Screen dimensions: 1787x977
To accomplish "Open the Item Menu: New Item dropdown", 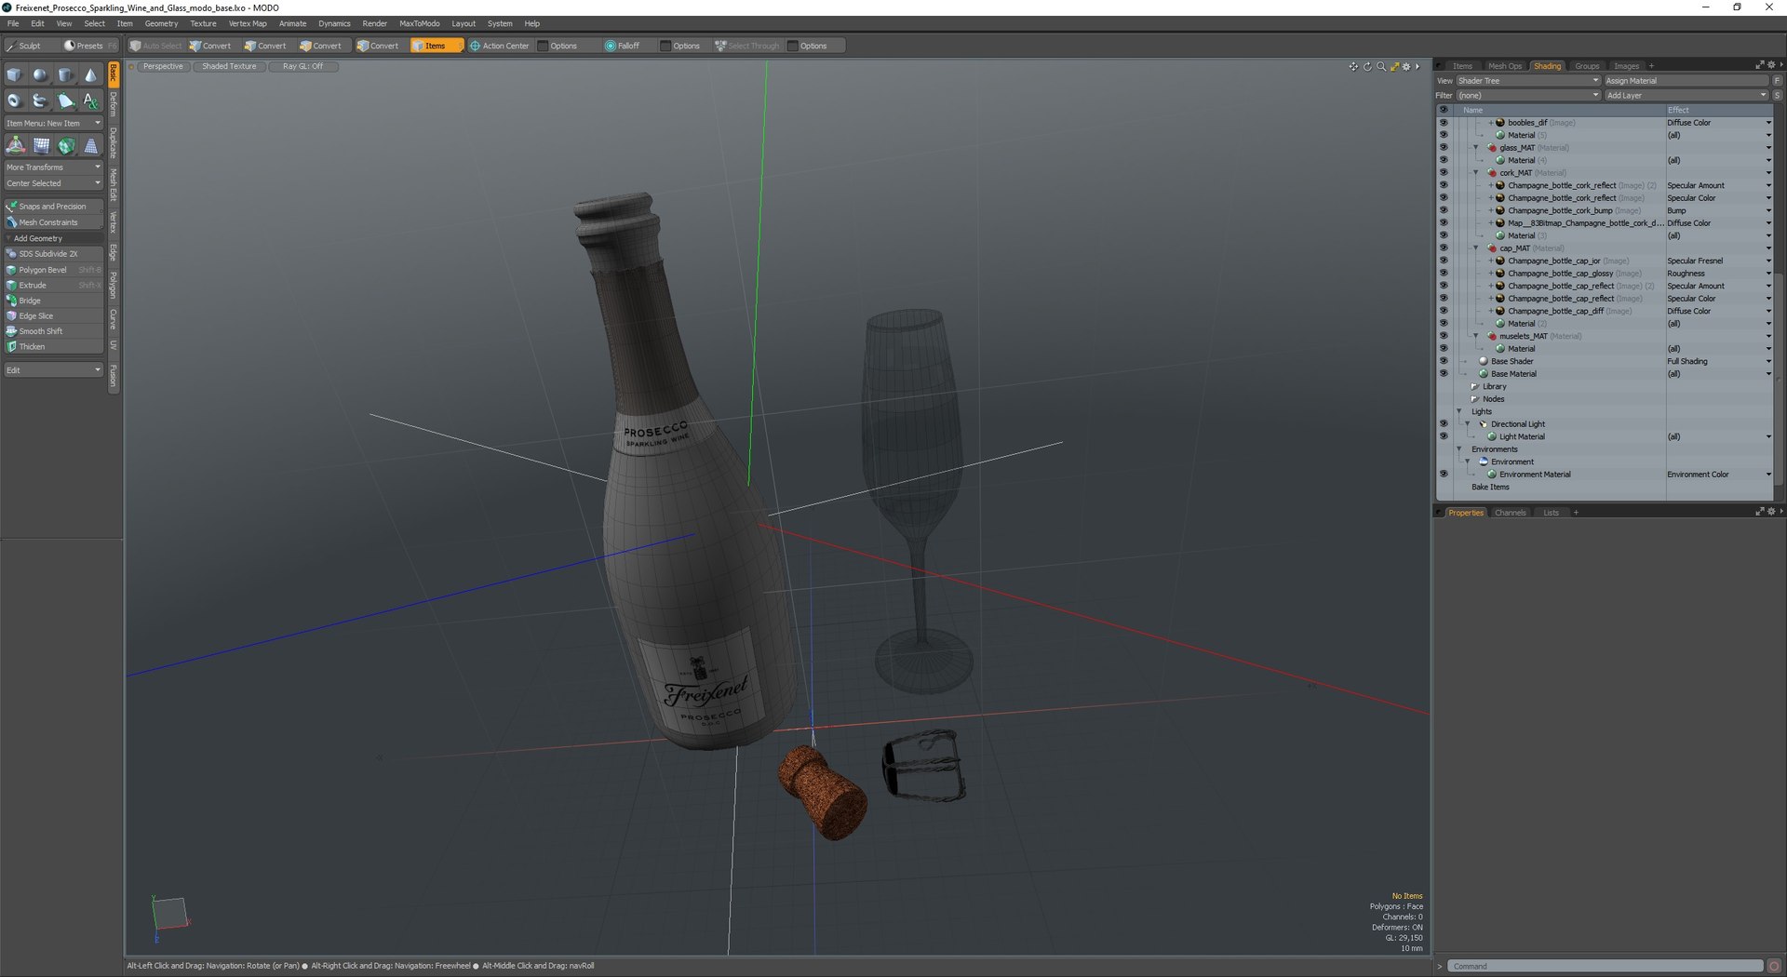I will pyautogui.click(x=53, y=123).
